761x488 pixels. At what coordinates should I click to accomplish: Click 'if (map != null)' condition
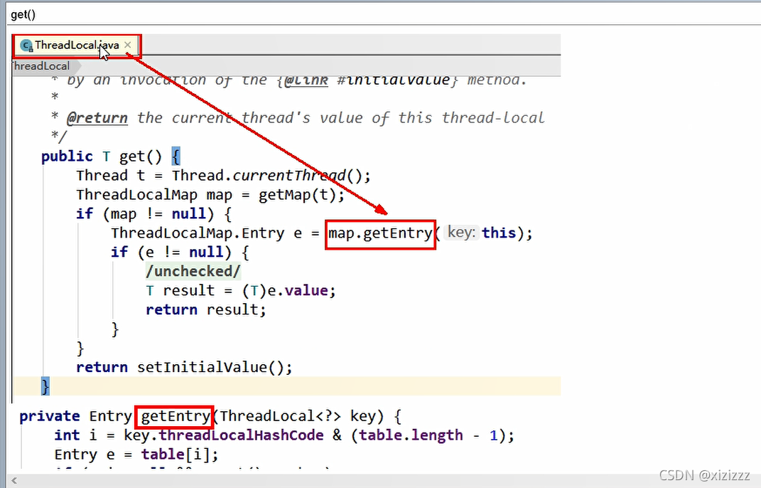(x=145, y=214)
